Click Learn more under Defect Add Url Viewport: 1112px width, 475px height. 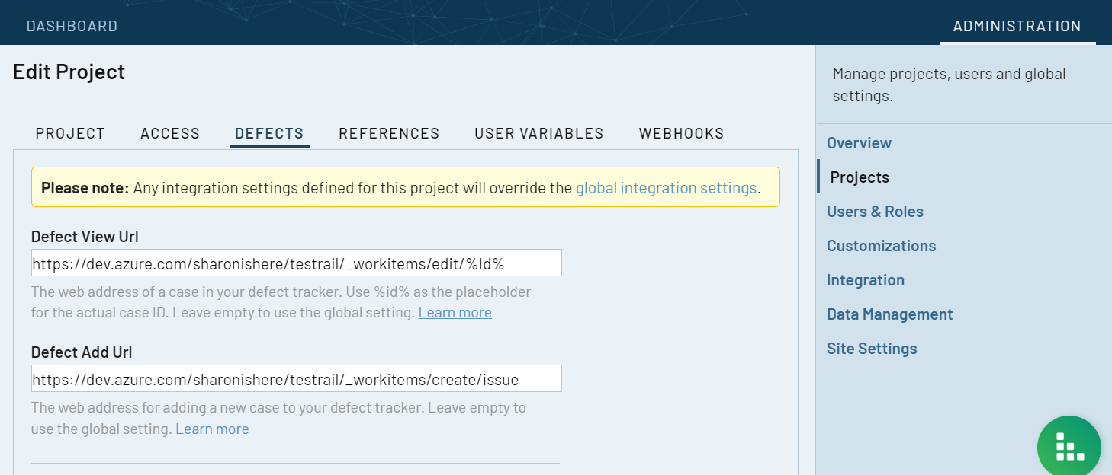(212, 429)
